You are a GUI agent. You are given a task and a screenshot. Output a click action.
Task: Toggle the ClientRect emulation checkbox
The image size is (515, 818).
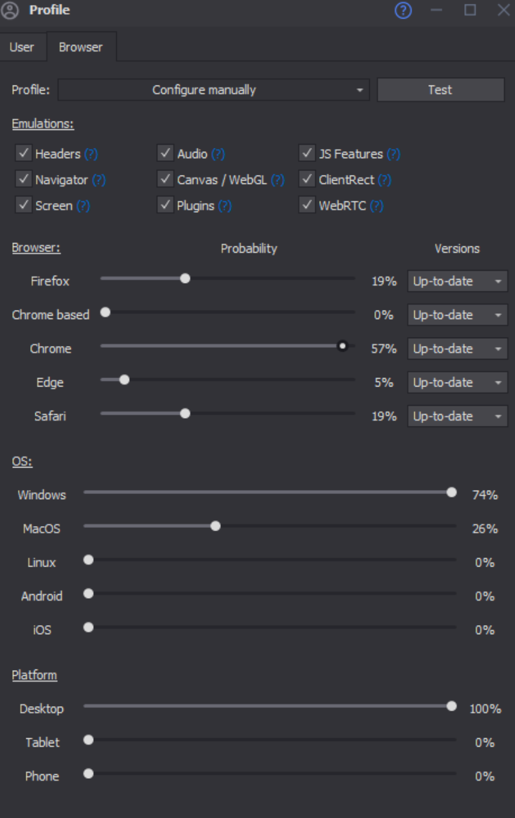(308, 179)
